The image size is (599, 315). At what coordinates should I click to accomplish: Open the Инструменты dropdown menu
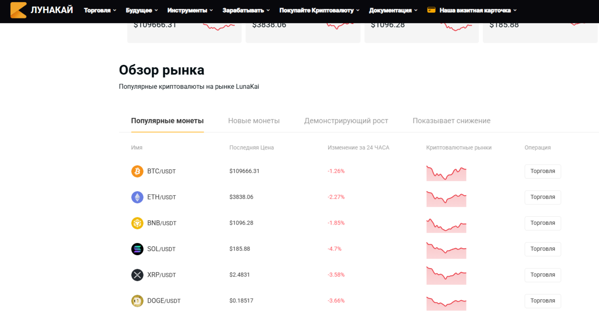click(190, 11)
